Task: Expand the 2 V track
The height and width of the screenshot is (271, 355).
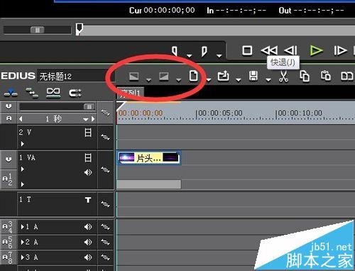Action: pos(23,144)
